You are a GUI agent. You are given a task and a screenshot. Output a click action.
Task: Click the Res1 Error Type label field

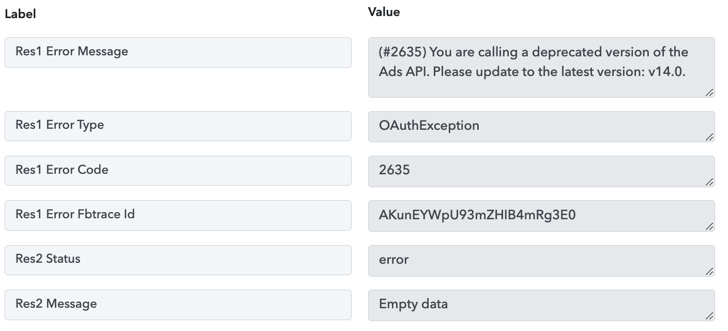178,126
